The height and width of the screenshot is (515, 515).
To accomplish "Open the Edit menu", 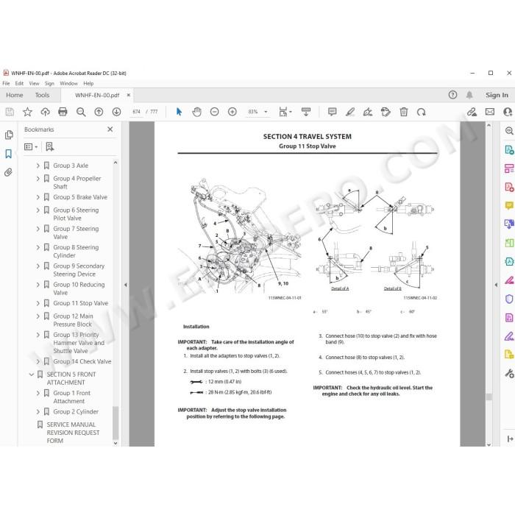I will [19, 83].
